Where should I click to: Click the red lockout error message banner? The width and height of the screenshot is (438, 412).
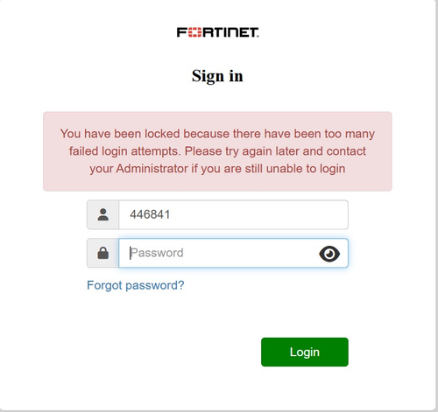pyautogui.click(x=217, y=151)
